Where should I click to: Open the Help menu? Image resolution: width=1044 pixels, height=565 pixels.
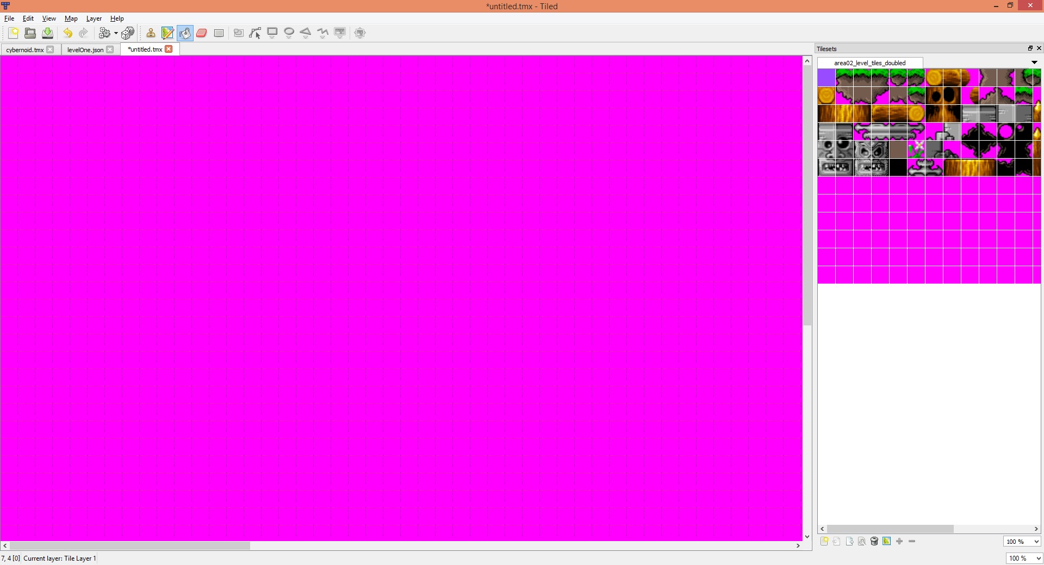point(117,18)
